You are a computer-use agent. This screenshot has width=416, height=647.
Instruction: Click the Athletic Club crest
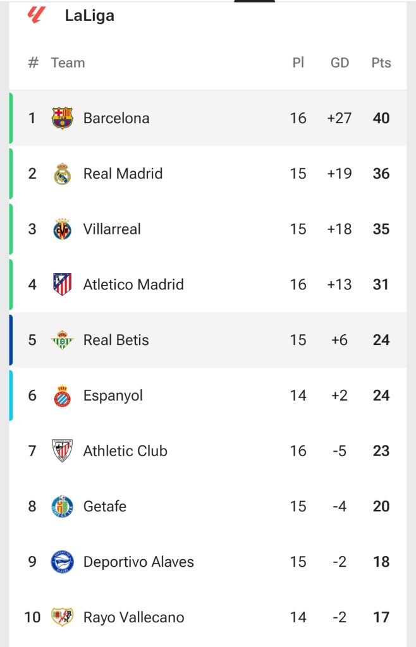coord(63,451)
